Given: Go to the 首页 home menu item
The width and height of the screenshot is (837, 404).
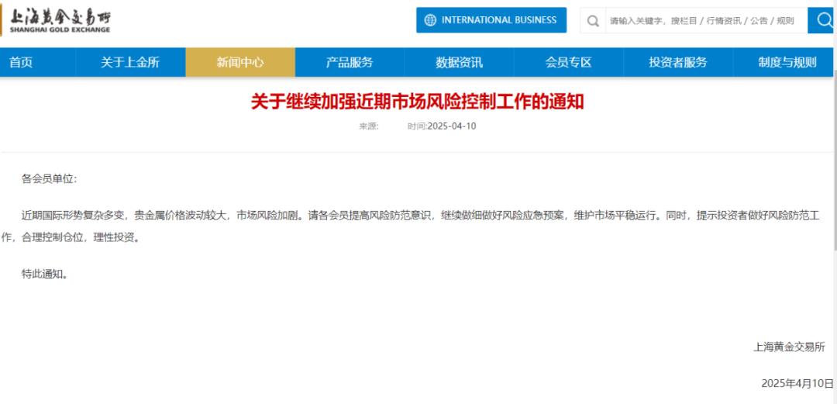Looking at the screenshot, I should 21,63.
